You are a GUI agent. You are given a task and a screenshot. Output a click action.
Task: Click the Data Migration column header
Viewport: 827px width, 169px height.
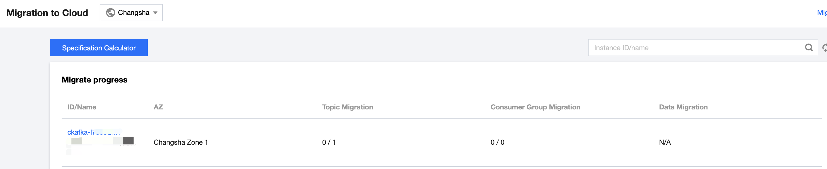pyautogui.click(x=683, y=107)
